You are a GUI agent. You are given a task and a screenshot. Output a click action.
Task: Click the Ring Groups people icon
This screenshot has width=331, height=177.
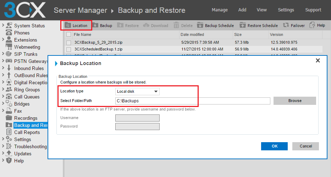click(9, 90)
